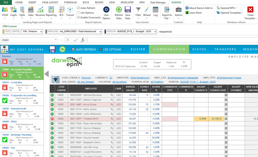Open the TRANSFERS tab
258x157 pixels.
(225, 49)
